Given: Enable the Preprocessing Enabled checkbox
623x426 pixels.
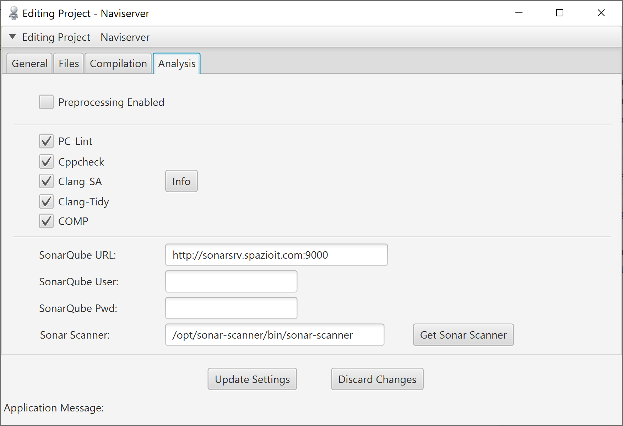Looking at the screenshot, I should (46, 102).
